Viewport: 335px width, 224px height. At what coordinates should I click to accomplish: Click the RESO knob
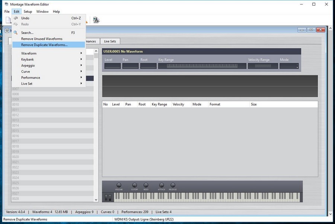pos(146,185)
